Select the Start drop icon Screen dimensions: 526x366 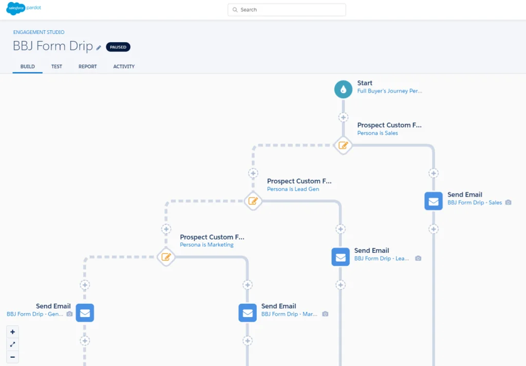pos(343,89)
